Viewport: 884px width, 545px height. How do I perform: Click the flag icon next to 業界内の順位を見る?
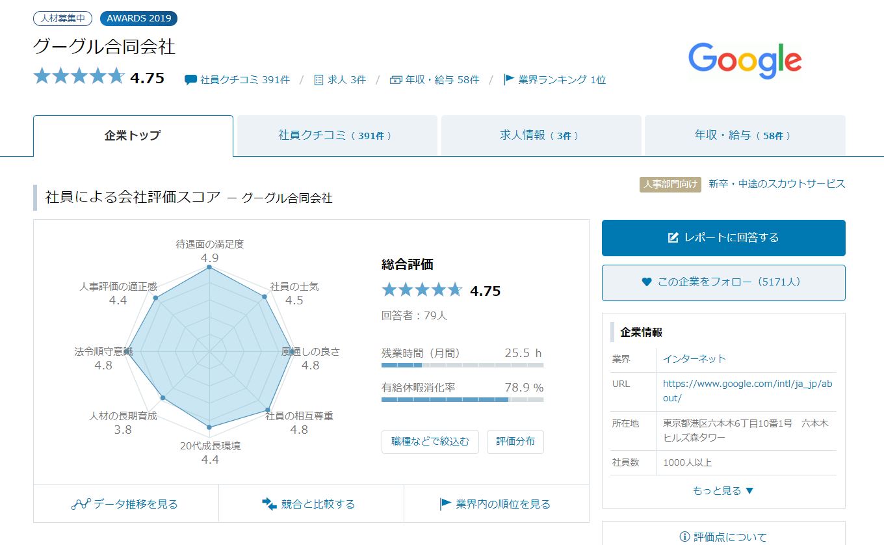(x=445, y=504)
